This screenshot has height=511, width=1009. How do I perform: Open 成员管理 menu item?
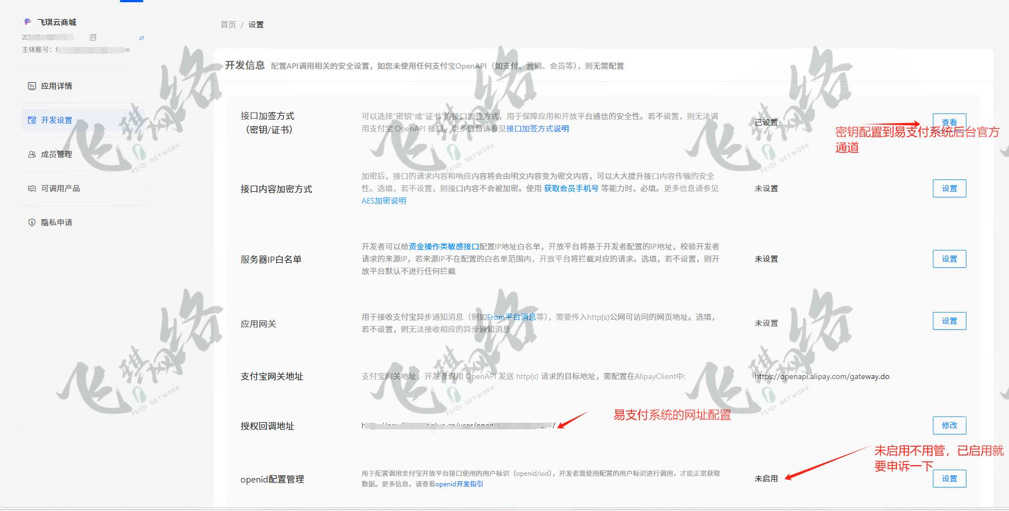click(x=83, y=154)
